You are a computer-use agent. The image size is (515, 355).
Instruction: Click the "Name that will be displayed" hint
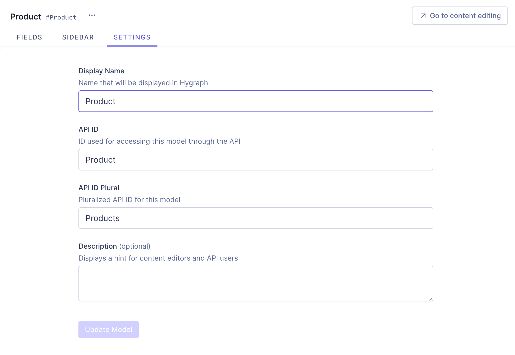point(143,83)
